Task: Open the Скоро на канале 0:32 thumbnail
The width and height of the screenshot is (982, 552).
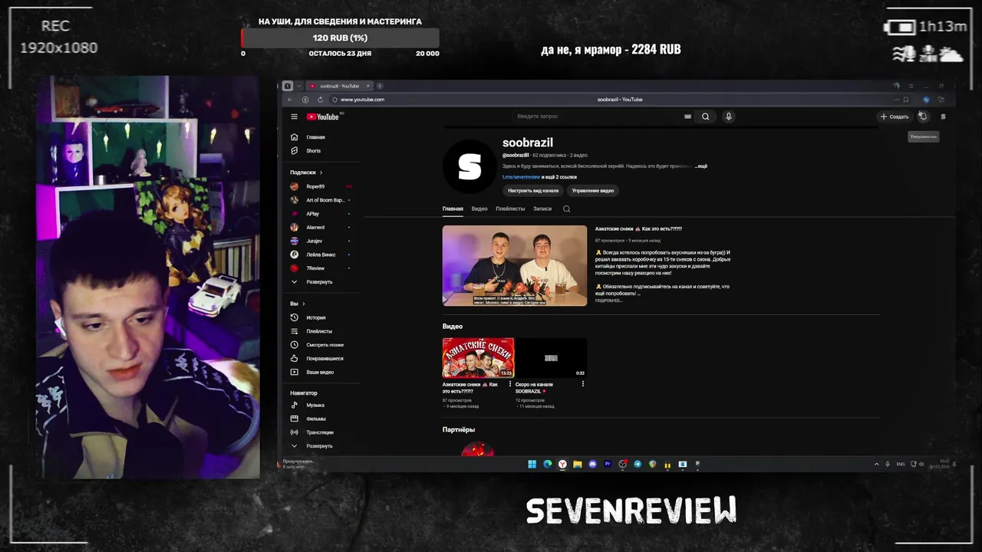Action: 551,357
